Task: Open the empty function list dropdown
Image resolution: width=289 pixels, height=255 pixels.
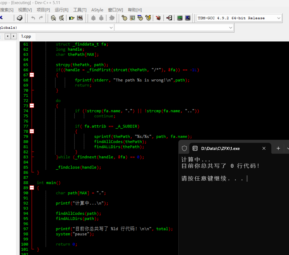Action: click(231, 28)
